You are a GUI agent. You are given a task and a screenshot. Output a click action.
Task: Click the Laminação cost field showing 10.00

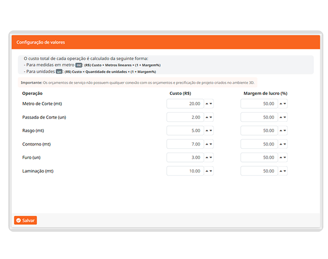click(184, 171)
